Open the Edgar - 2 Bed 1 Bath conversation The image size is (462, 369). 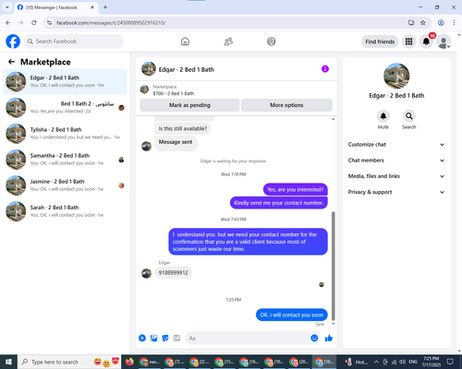(65, 81)
